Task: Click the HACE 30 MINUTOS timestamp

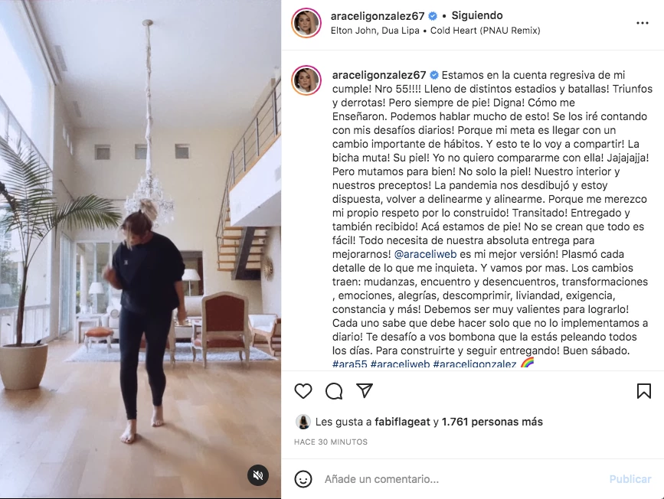Action: [x=331, y=442]
